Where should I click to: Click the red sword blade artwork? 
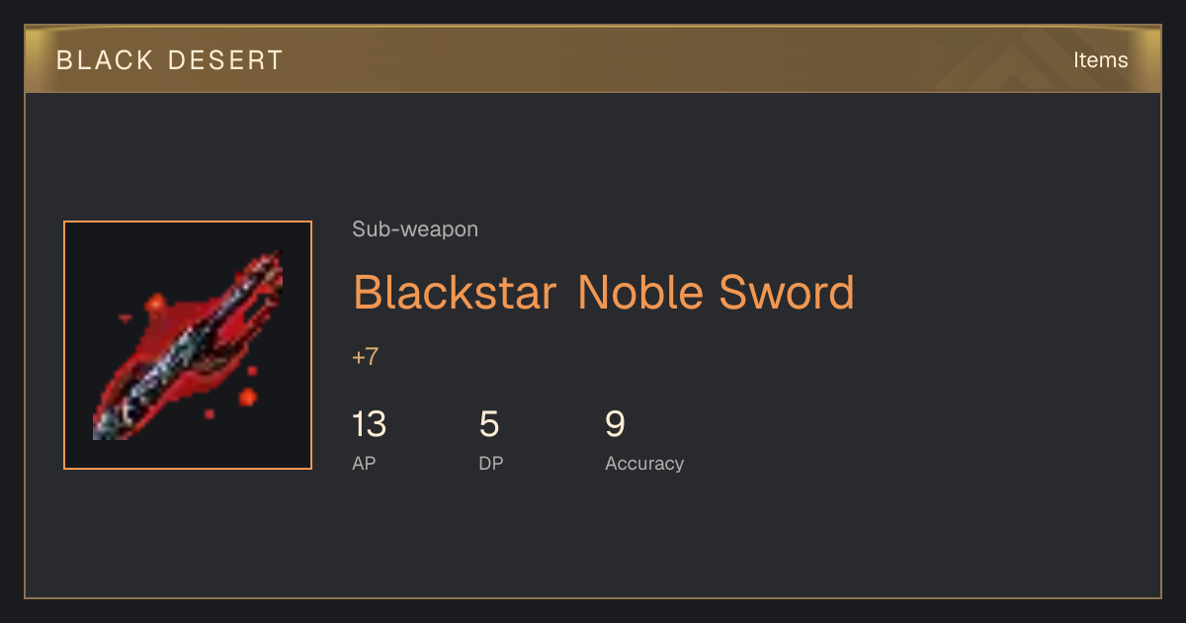(188, 345)
